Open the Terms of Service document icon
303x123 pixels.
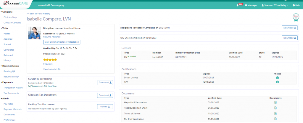pyautogui.click(x=275, y=113)
